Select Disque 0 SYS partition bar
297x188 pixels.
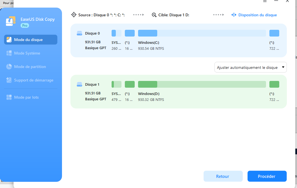[x=116, y=33]
